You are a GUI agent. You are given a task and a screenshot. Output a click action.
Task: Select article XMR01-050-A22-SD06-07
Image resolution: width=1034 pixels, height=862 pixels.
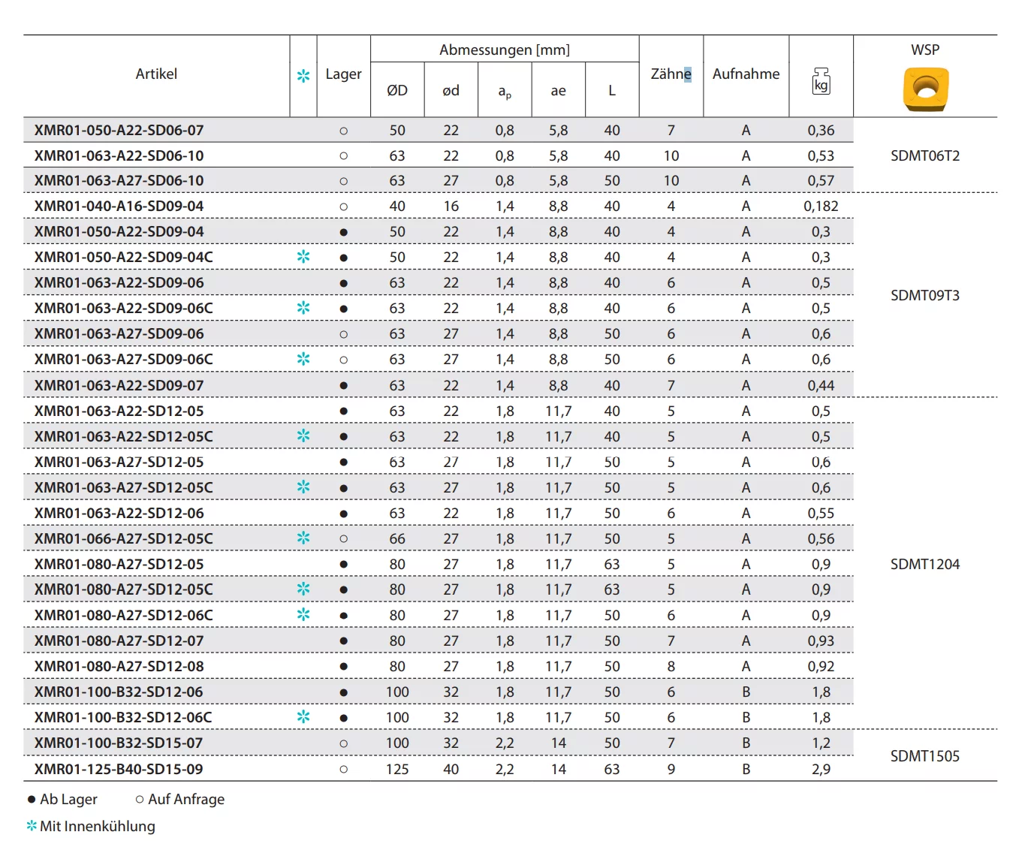coord(119,131)
